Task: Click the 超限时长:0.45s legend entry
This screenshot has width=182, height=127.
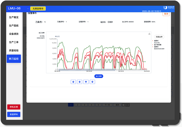Action: (x=157, y=42)
